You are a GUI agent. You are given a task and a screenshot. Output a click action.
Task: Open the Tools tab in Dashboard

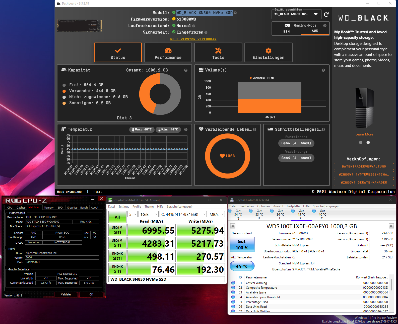click(x=218, y=52)
